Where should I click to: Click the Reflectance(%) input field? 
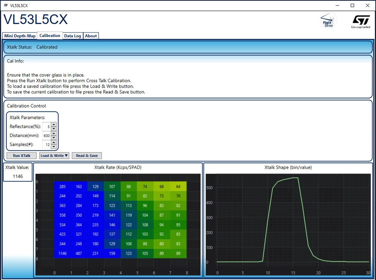coord(47,126)
